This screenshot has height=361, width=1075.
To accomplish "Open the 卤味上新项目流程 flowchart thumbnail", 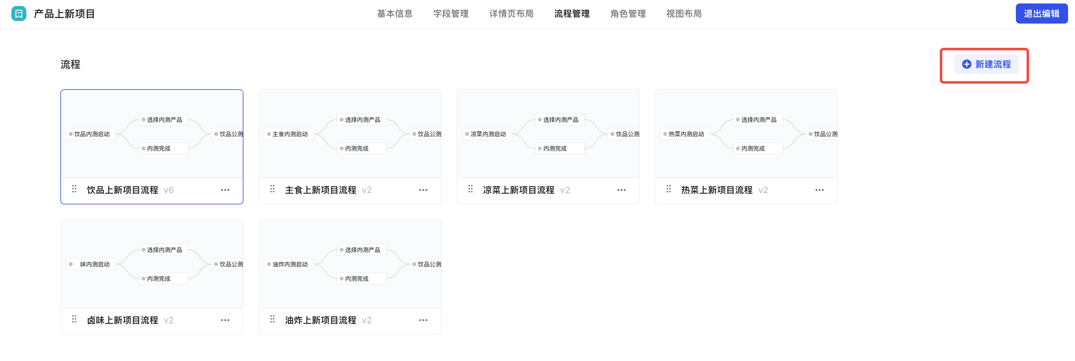I will click(152, 264).
